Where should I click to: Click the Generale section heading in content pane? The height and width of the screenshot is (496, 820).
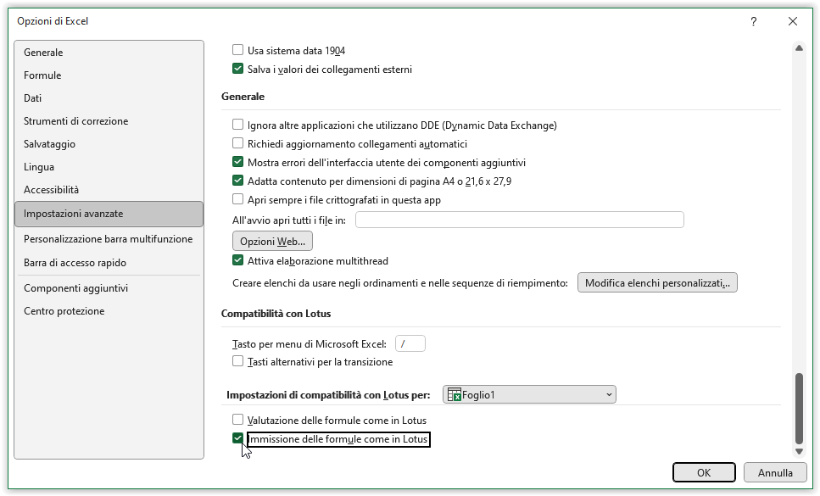point(243,97)
